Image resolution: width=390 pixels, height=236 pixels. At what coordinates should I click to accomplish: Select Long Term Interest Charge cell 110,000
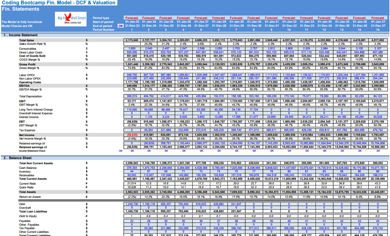132,109
